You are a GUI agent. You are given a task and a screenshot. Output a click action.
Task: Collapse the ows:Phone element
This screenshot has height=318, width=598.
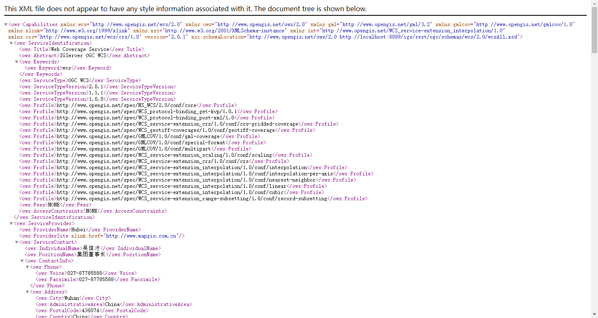[27, 267]
